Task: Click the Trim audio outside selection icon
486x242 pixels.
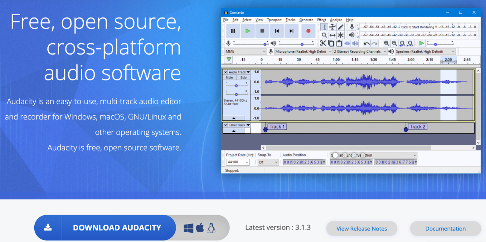Action: (347, 43)
